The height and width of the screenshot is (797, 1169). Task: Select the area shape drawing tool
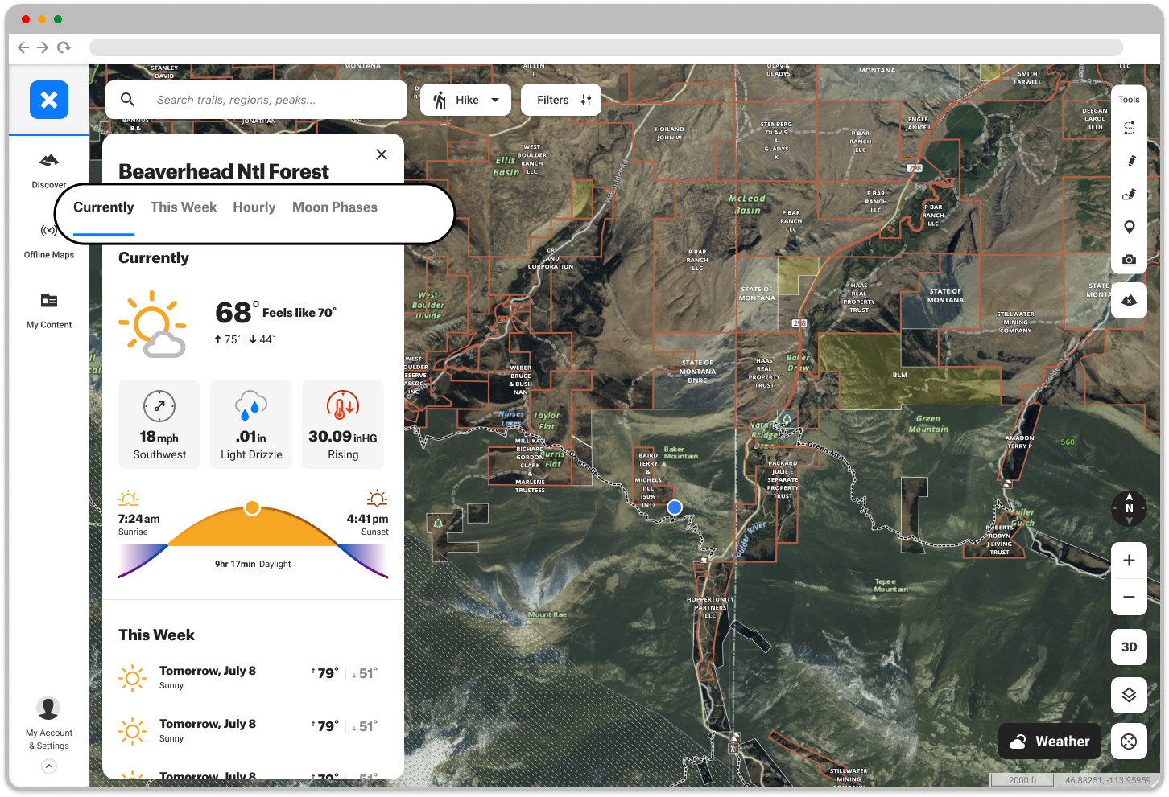point(1129,194)
